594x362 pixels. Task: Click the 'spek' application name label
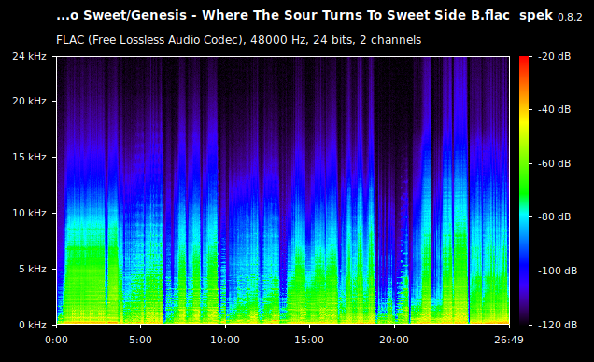(x=536, y=16)
